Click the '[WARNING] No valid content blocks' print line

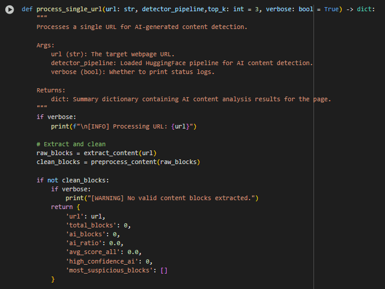(162, 198)
